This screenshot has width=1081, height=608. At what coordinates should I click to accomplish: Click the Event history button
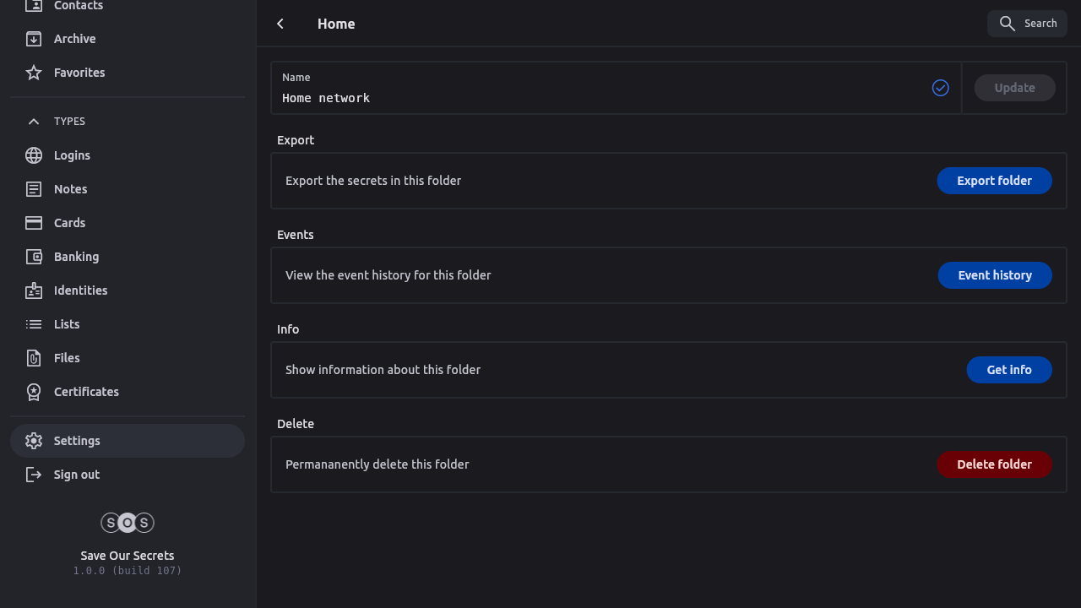coord(994,275)
